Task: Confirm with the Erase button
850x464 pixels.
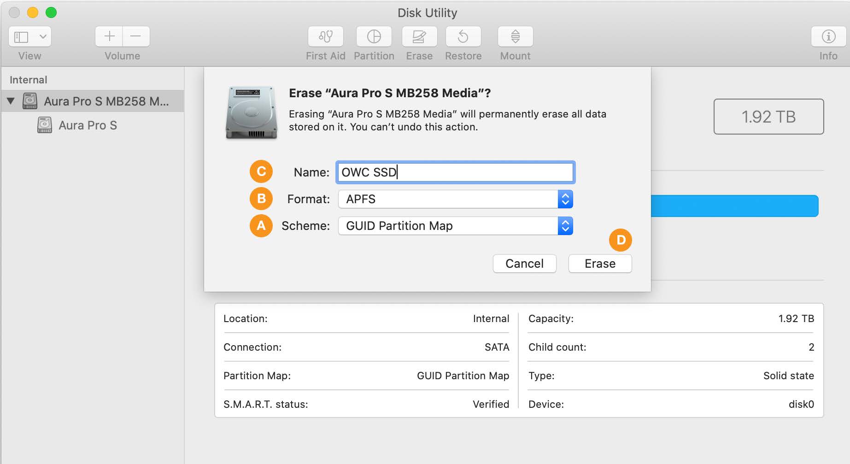Action: pos(600,264)
